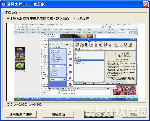Image resolution: width=150 pixels, height=121 pixels.
Task: Expand the bottom Explorer details pane chevron
Action: pyautogui.click(x=65, y=79)
